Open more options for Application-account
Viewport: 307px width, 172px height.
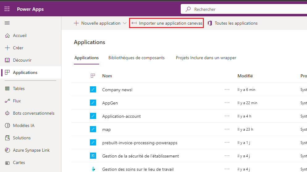[x=227, y=116]
